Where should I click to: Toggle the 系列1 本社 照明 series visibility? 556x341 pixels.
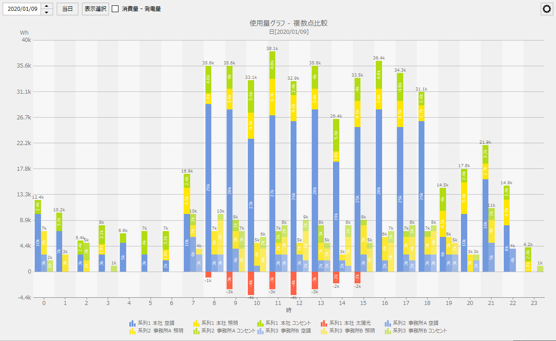click(196, 323)
